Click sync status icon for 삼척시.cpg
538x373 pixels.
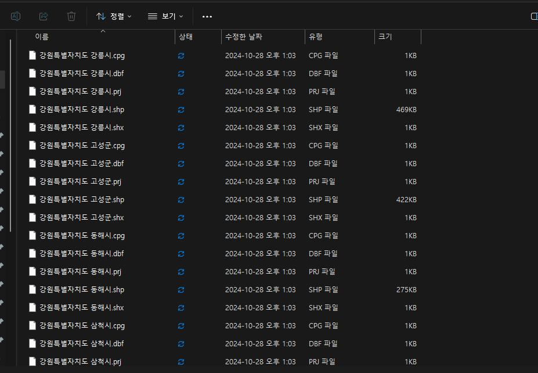pyautogui.click(x=181, y=326)
